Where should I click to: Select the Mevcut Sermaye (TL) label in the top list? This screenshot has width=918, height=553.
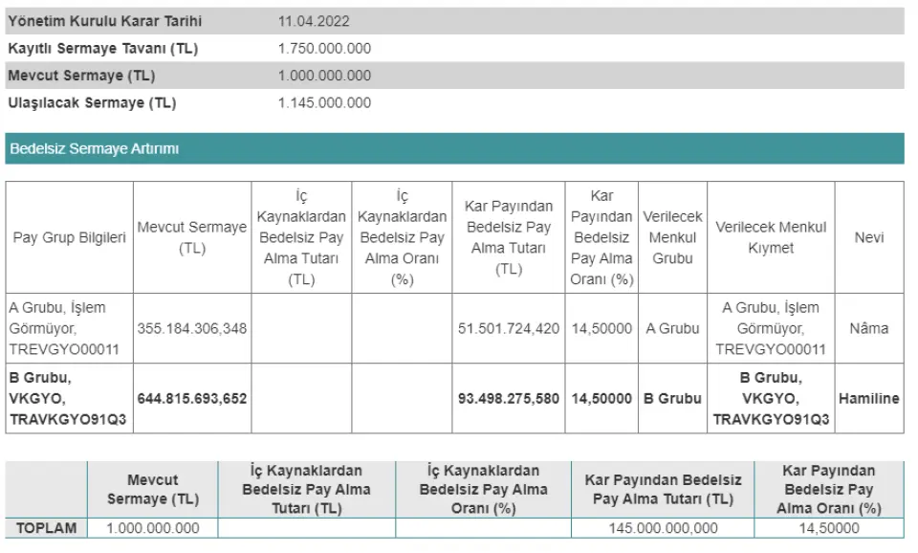click(x=81, y=76)
